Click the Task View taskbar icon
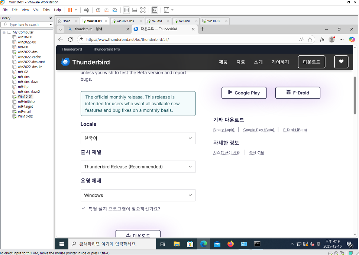 click(x=163, y=244)
